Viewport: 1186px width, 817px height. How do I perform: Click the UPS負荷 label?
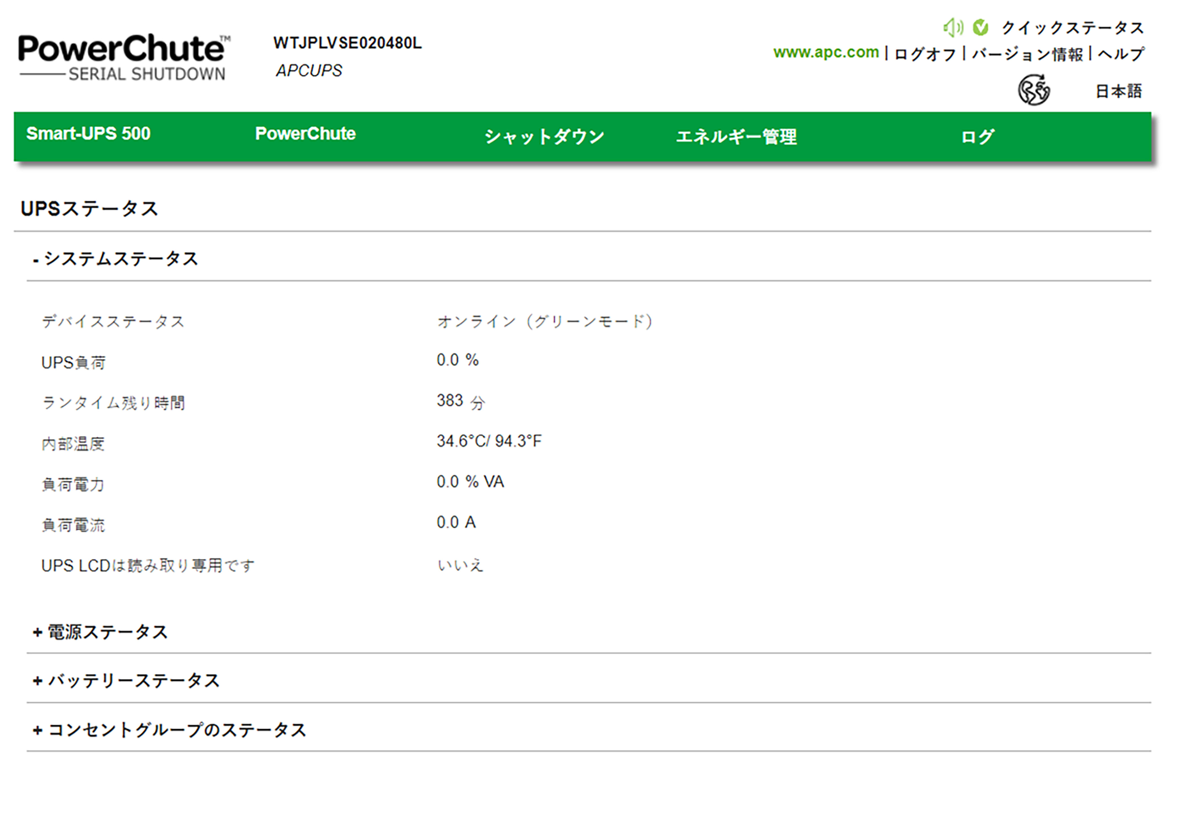coord(74,363)
